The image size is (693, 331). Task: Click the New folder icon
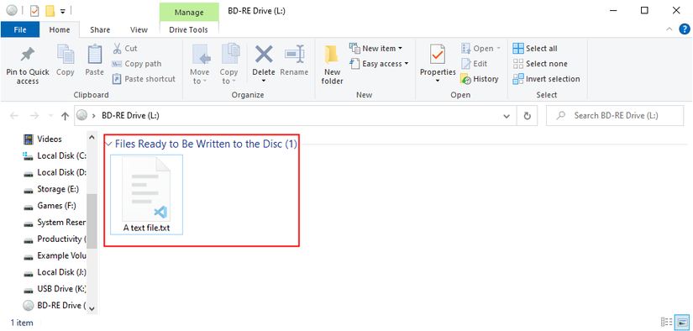point(332,55)
